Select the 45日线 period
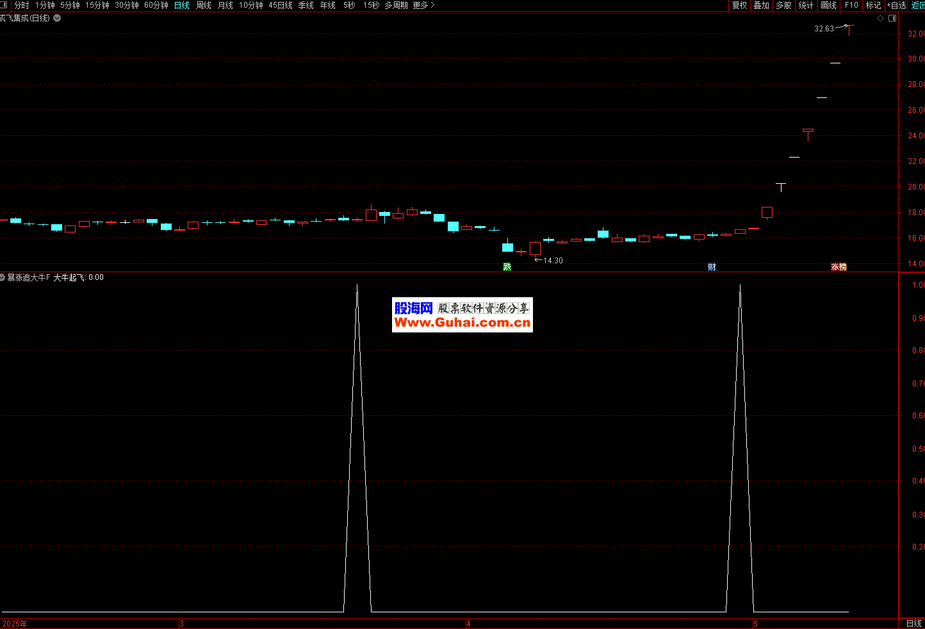The image size is (925, 629). (281, 5)
